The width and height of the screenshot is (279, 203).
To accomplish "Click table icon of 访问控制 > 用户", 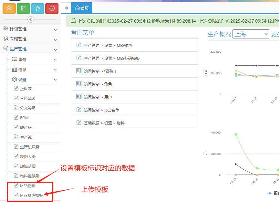I will pos(79,97).
